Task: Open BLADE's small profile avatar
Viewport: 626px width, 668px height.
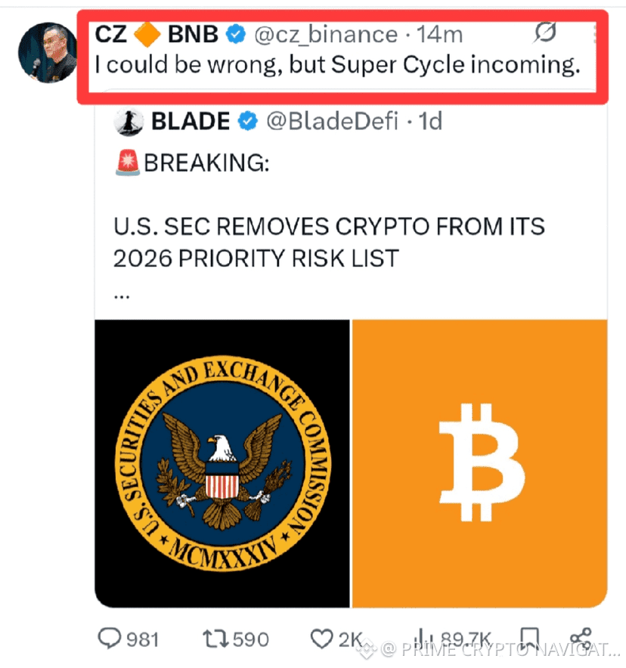Action: tap(129, 121)
